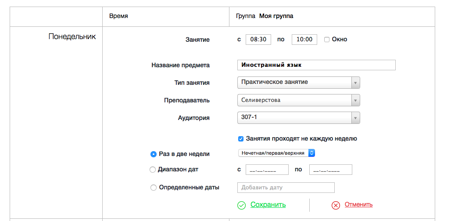Screen dimensions: 451x221
Task: Focus the Название предмета text field
Action: tap(316, 65)
